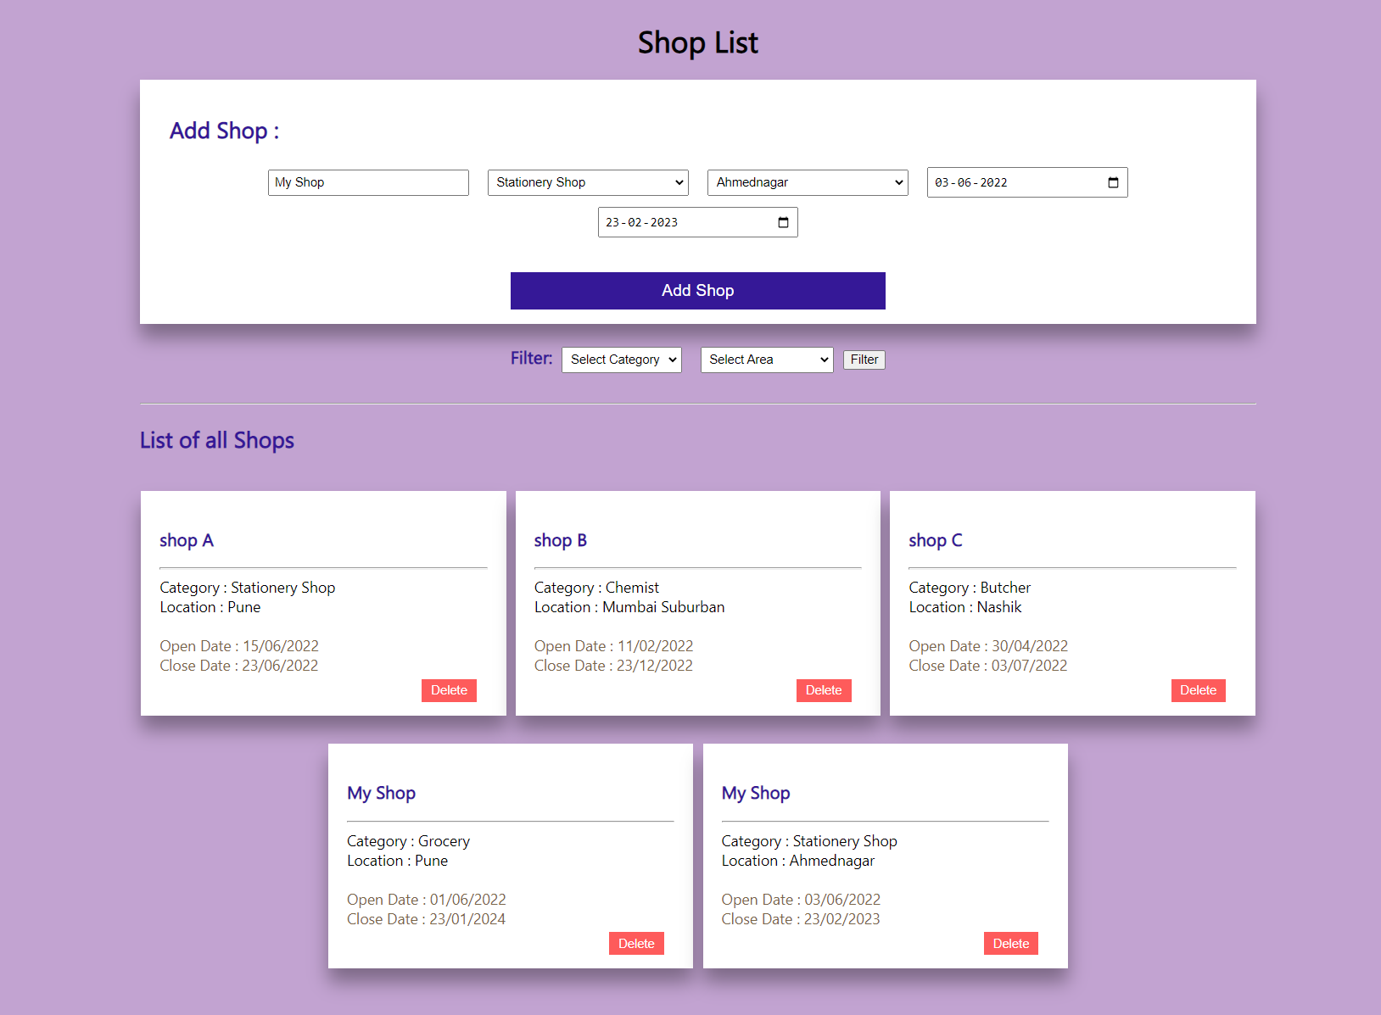
Task: Expand the Select Category filter dropdown
Action: coord(622,360)
